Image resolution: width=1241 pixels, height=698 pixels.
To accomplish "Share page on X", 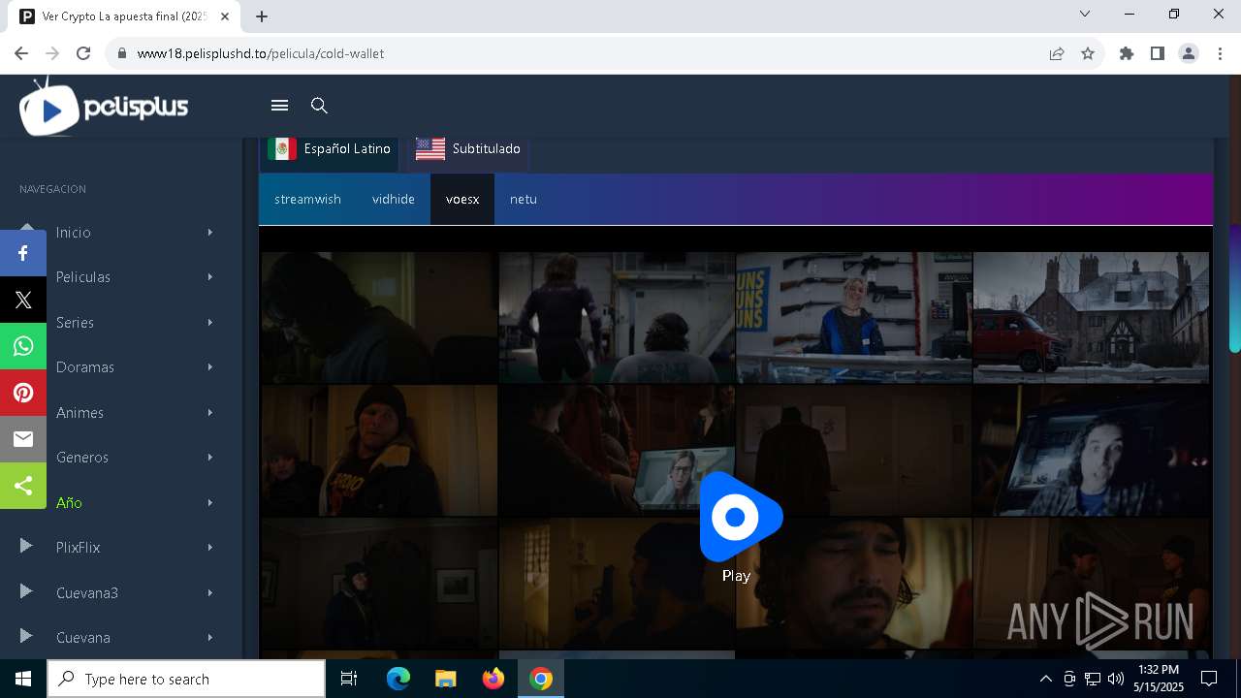I will (23, 300).
